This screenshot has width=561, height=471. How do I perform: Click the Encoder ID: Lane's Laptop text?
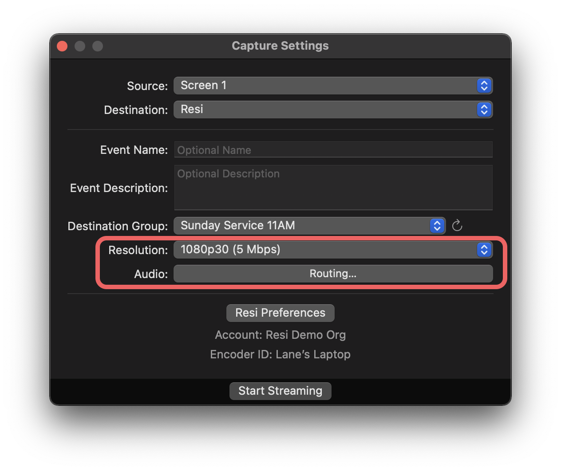pyautogui.click(x=280, y=354)
